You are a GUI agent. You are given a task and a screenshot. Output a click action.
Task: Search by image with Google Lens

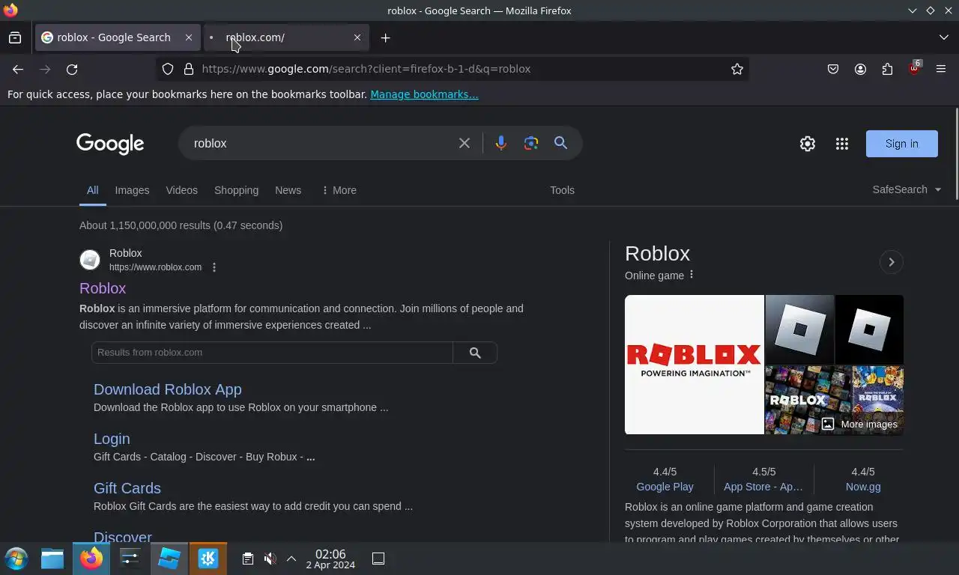point(531,143)
